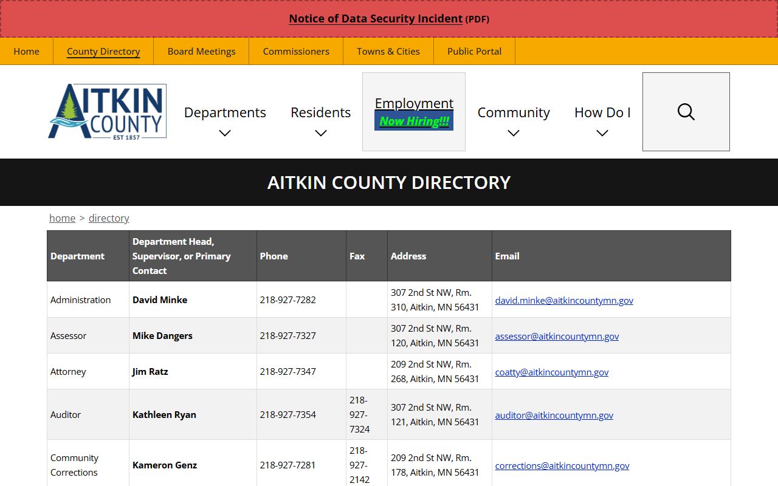Click the Administration department cell
This screenshot has width=778, height=486.
pos(88,299)
